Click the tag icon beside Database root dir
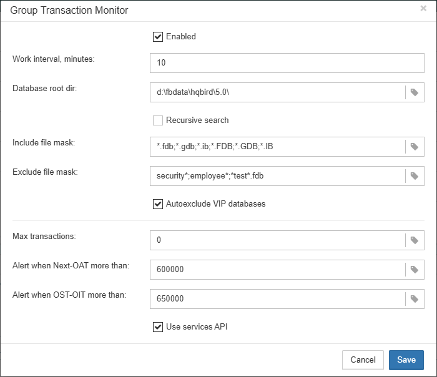The width and height of the screenshot is (437, 377). pyautogui.click(x=415, y=92)
